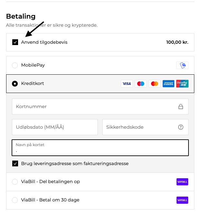Click the padlock icon in Kortnummer field
The image size is (204, 214).
coord(181,107)
